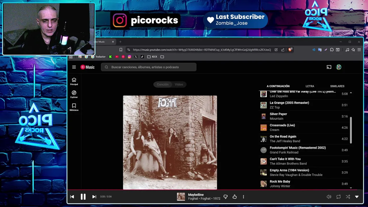Click the volume speaker icon
Screen dimensions: 368x207
tap(329, 197)
